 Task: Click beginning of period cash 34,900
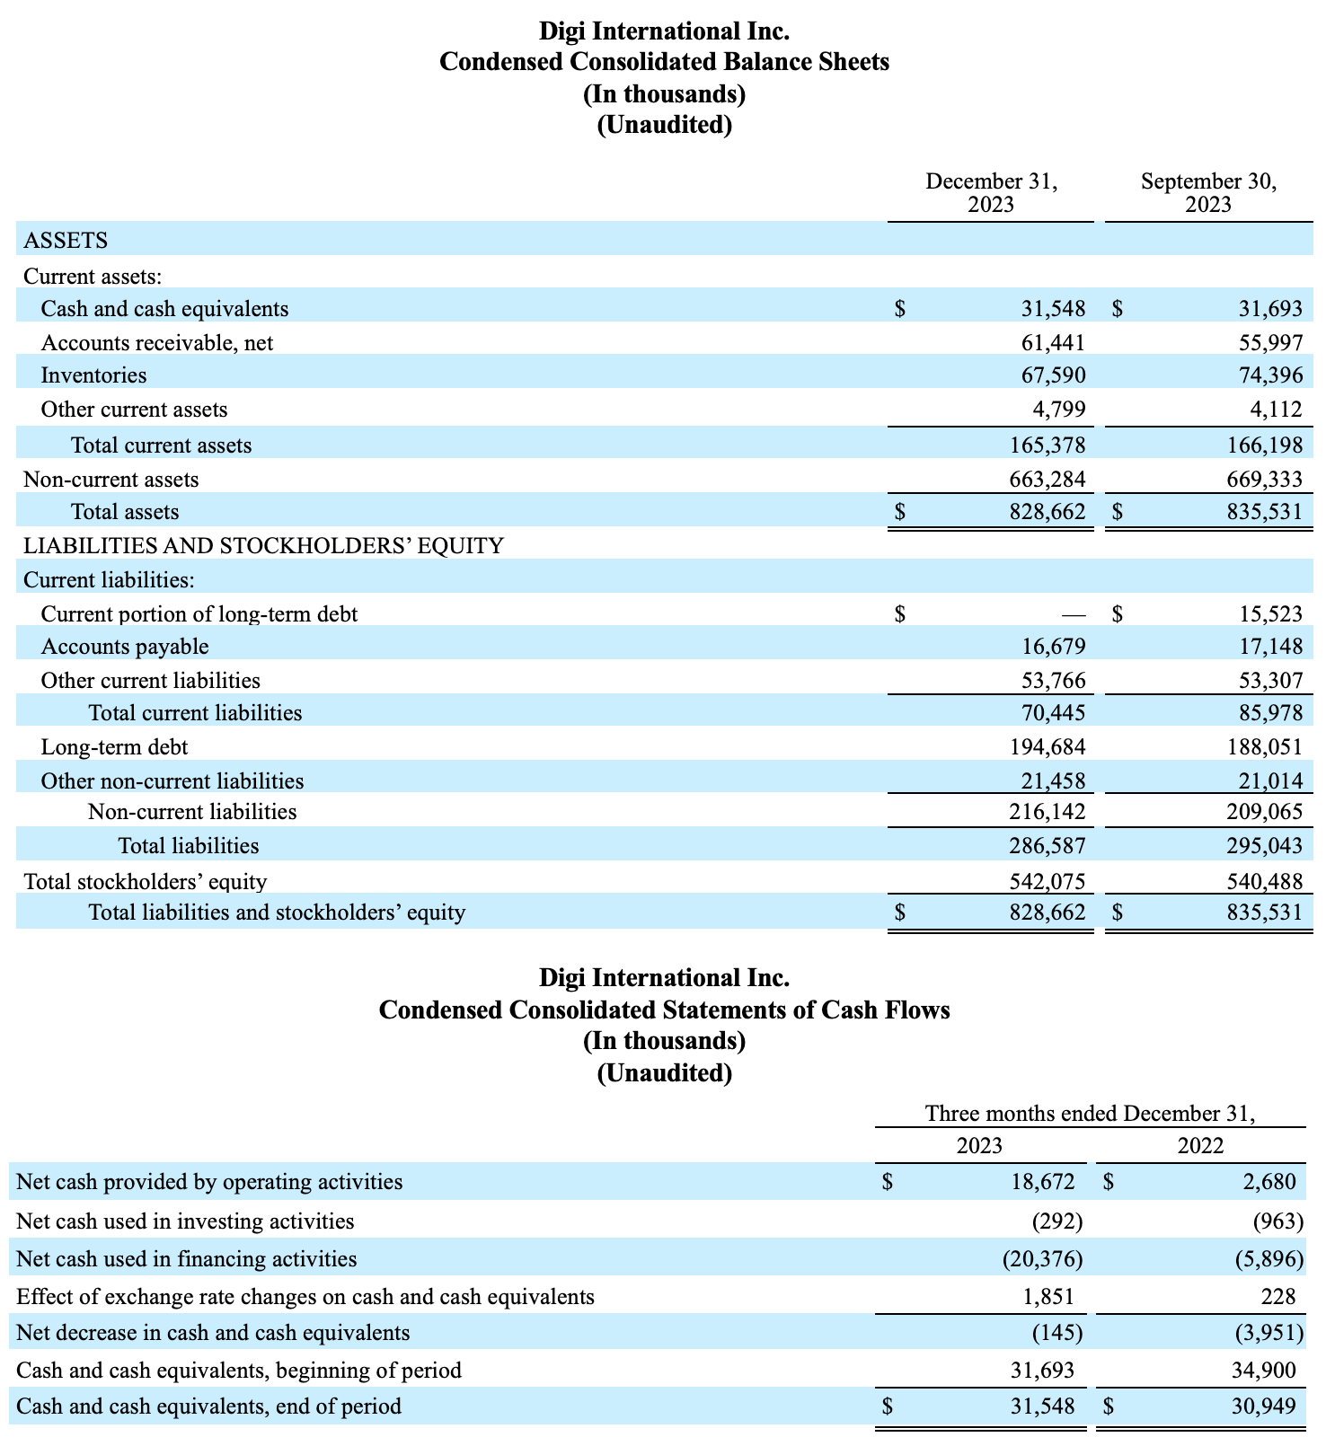click(1264, 1371)
